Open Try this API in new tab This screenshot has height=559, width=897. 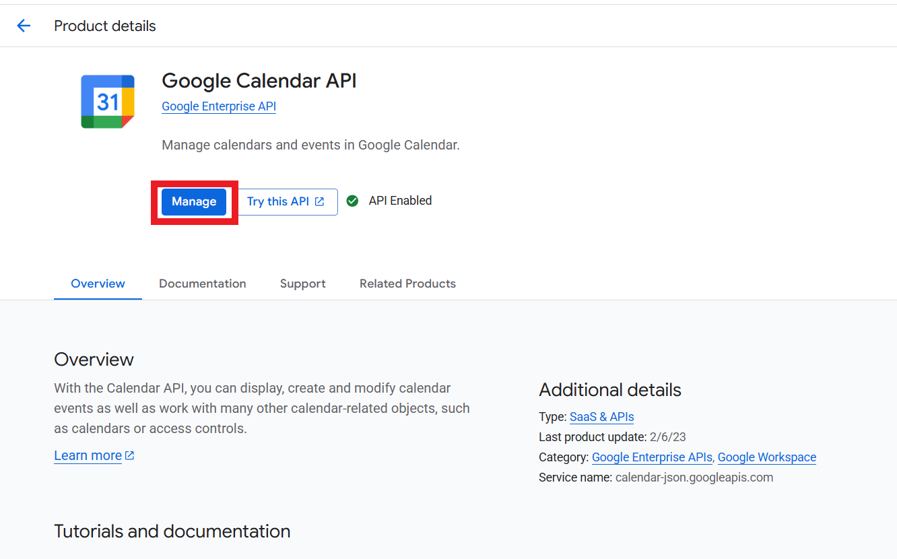point(286,201)
